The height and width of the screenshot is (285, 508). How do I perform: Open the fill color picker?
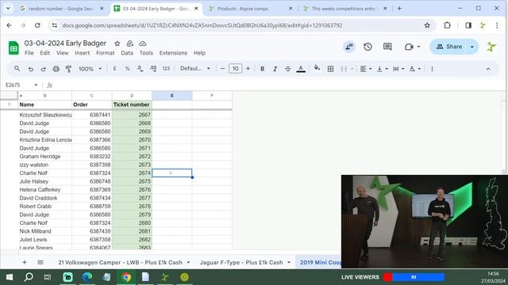click(317, 68)
